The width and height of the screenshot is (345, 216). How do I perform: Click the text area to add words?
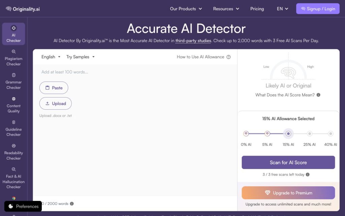click(x=135, y=130)
